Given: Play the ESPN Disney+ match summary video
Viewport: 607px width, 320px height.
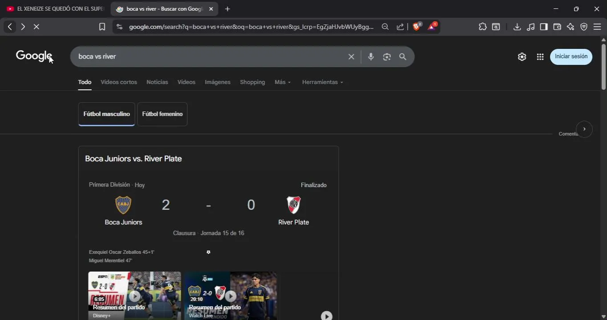Looking at the screenshot, I should point(134,296).
